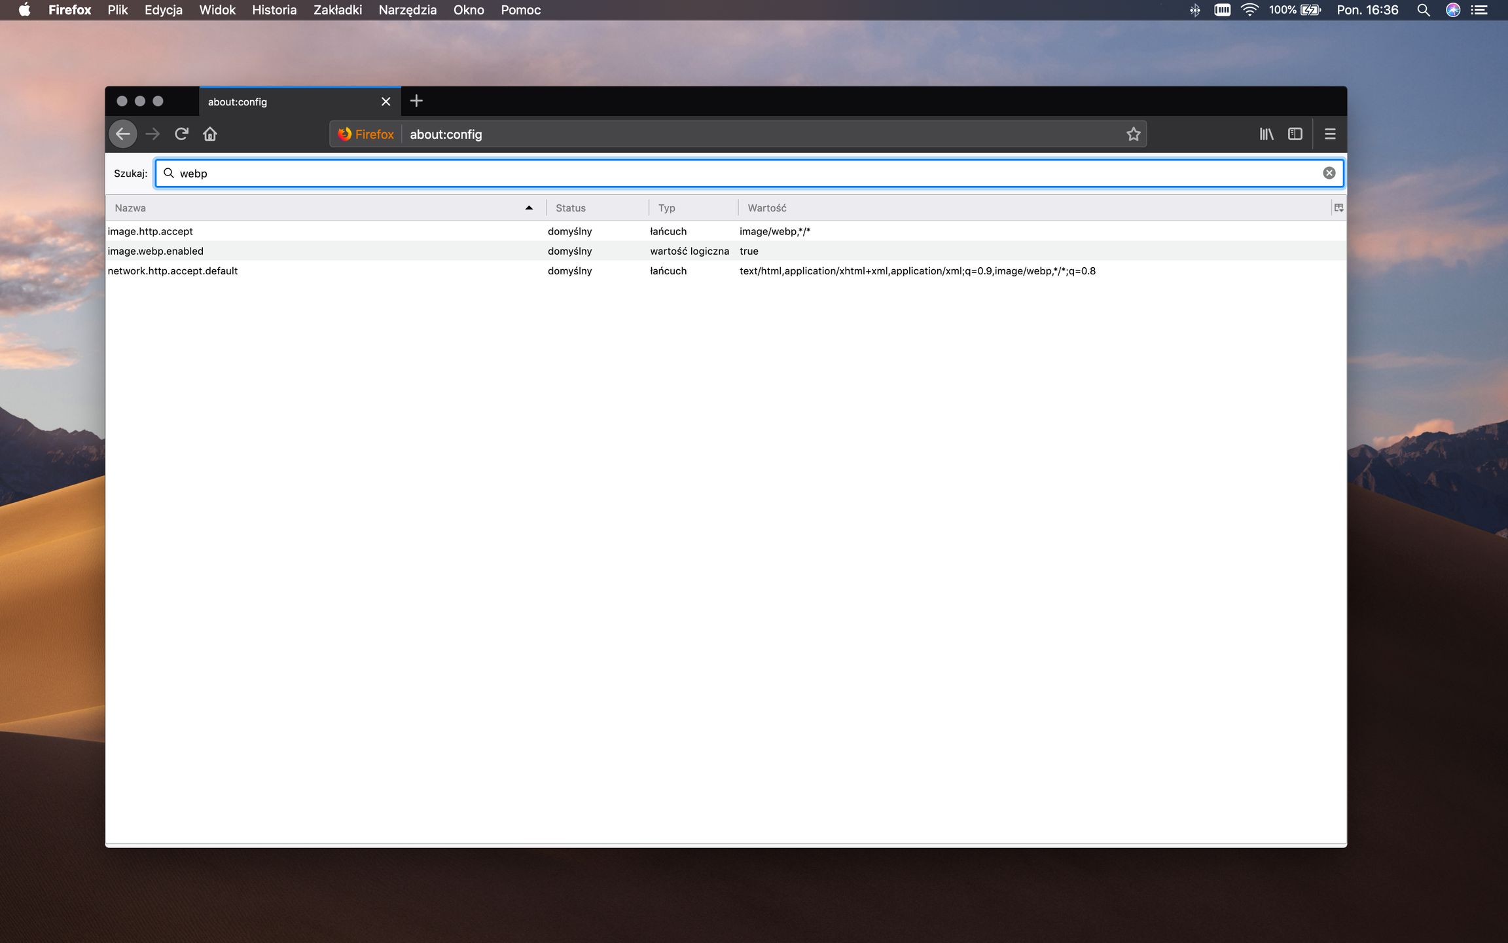Image resolution: width=1508 pixels, height=943 pixels.
Task: Open the Wi-Fi menu in the menu bar
Action: point(1249,10)
